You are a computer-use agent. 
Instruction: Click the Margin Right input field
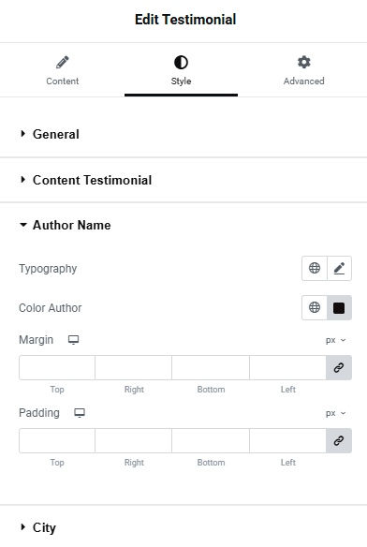(134, 368)
